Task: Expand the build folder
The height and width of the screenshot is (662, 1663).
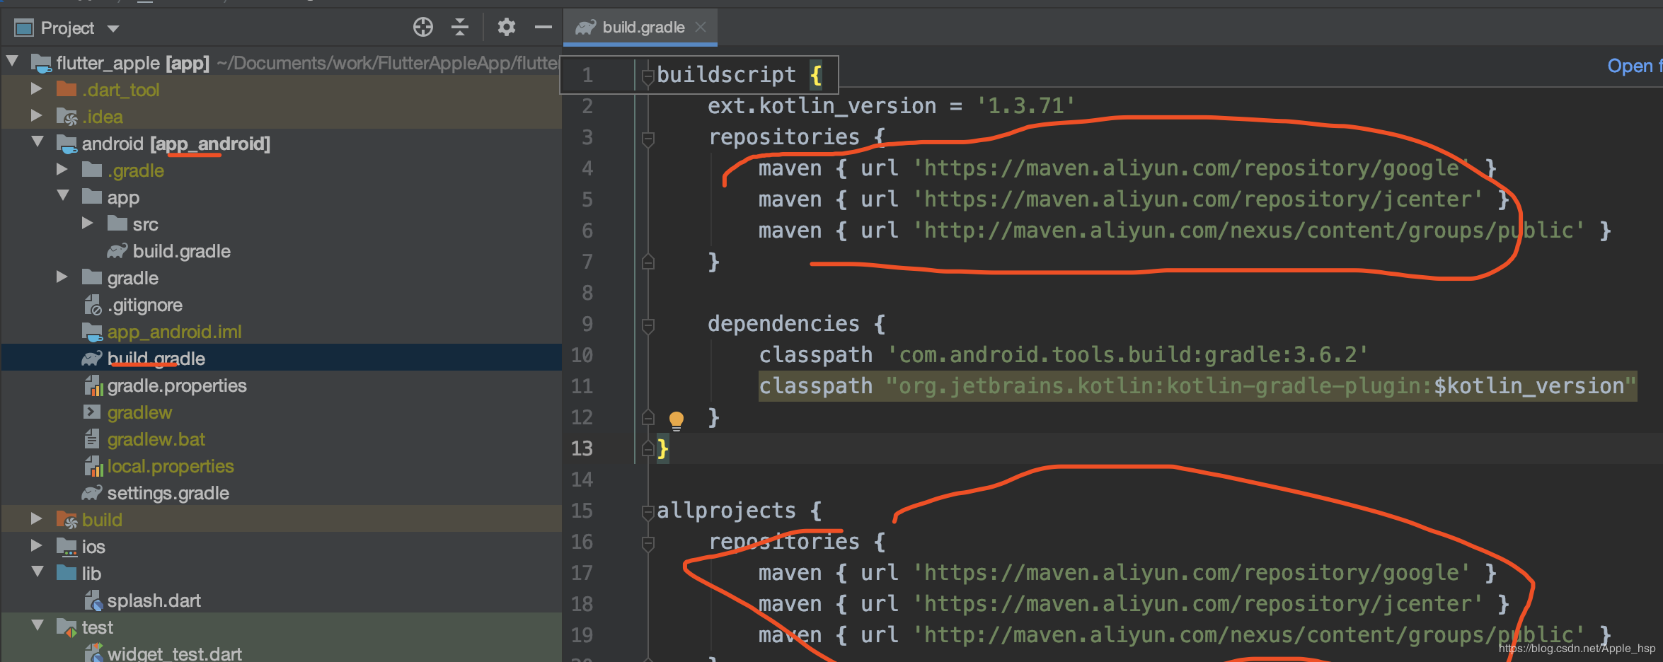Action: tap(37, 519)
